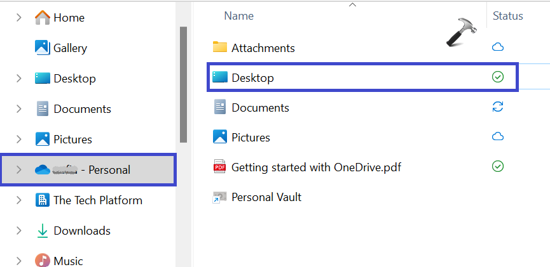Expand the Home tree node

point(18,18)
